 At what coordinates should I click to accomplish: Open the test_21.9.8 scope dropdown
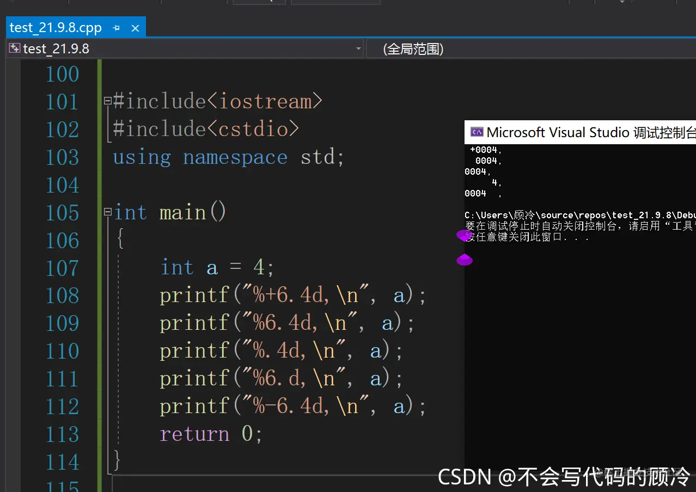(x=358, y=48)
